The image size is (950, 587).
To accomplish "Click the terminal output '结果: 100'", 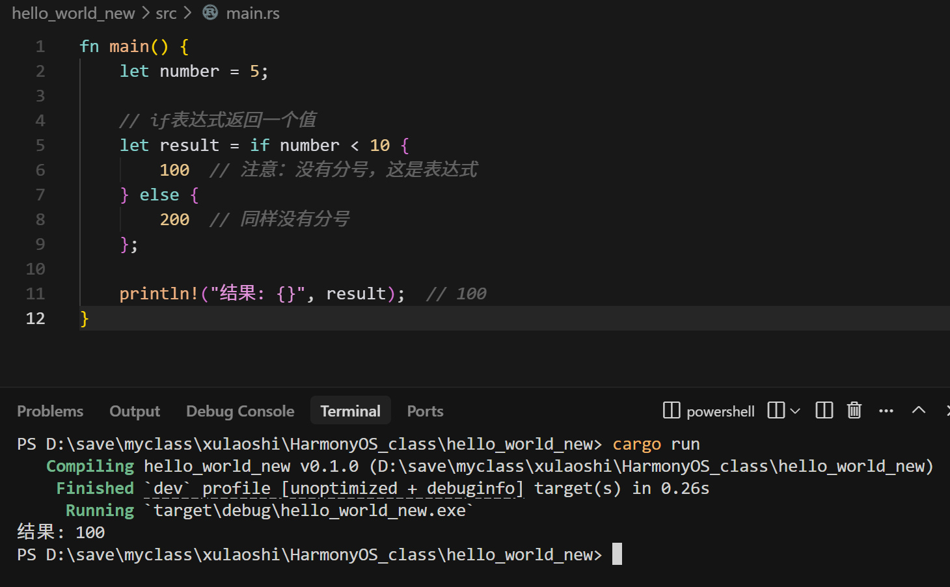I will (61, 532).
